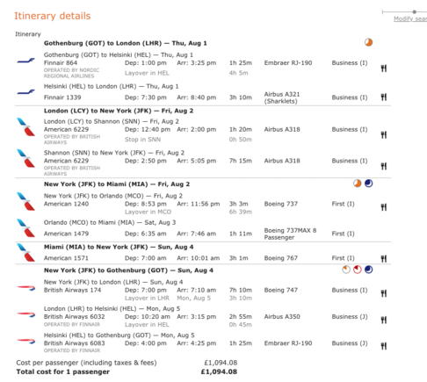Click the orange advisory icon on Gothenburg to London
427x382 pixels.
click(368, 42)
